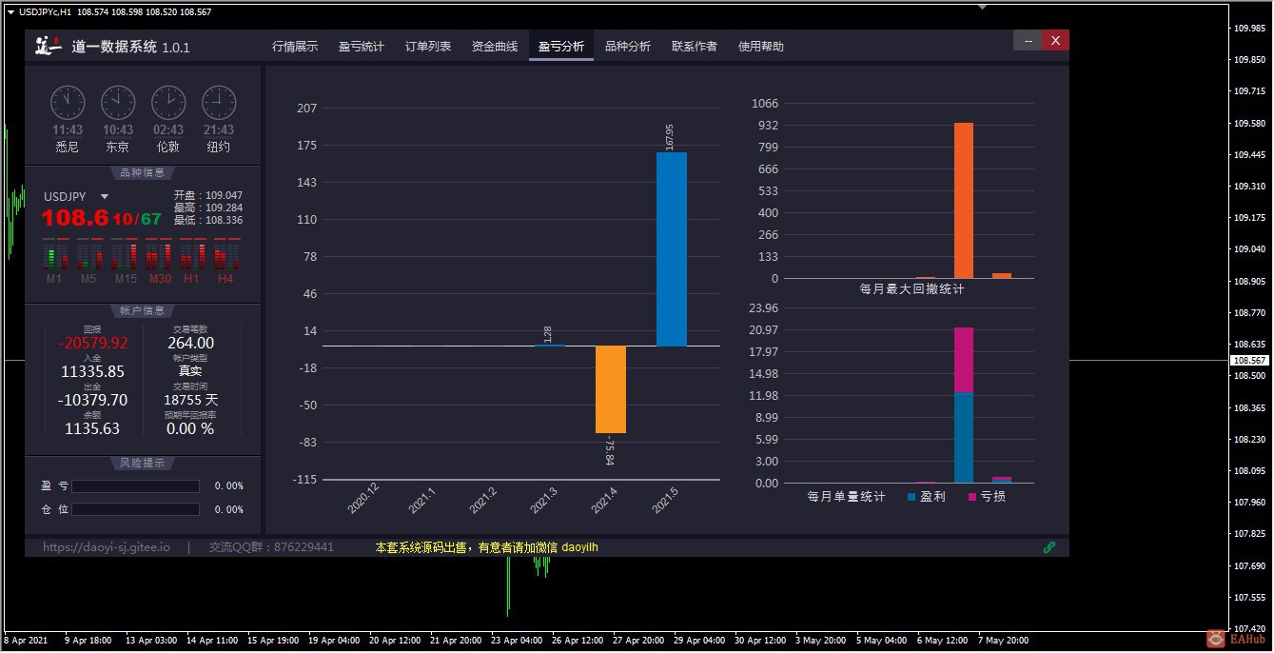Click the EAHub logo icon
This screenshot has height=653, width=1274.
tap(1215, 638)
